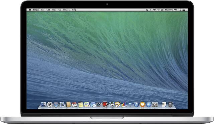Open the Trash in the Dock

pyautogui.click(x=170, y=105)
